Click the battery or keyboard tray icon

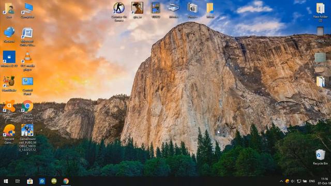tap(305, 181)
